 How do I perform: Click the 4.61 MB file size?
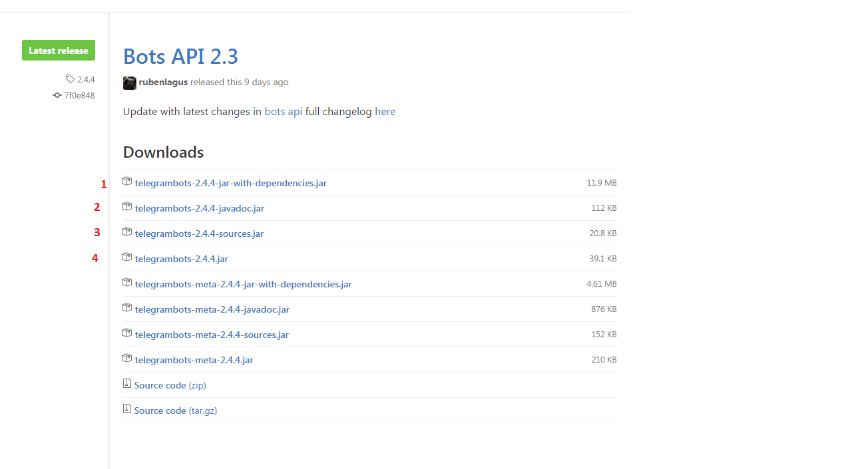point(602,284)
